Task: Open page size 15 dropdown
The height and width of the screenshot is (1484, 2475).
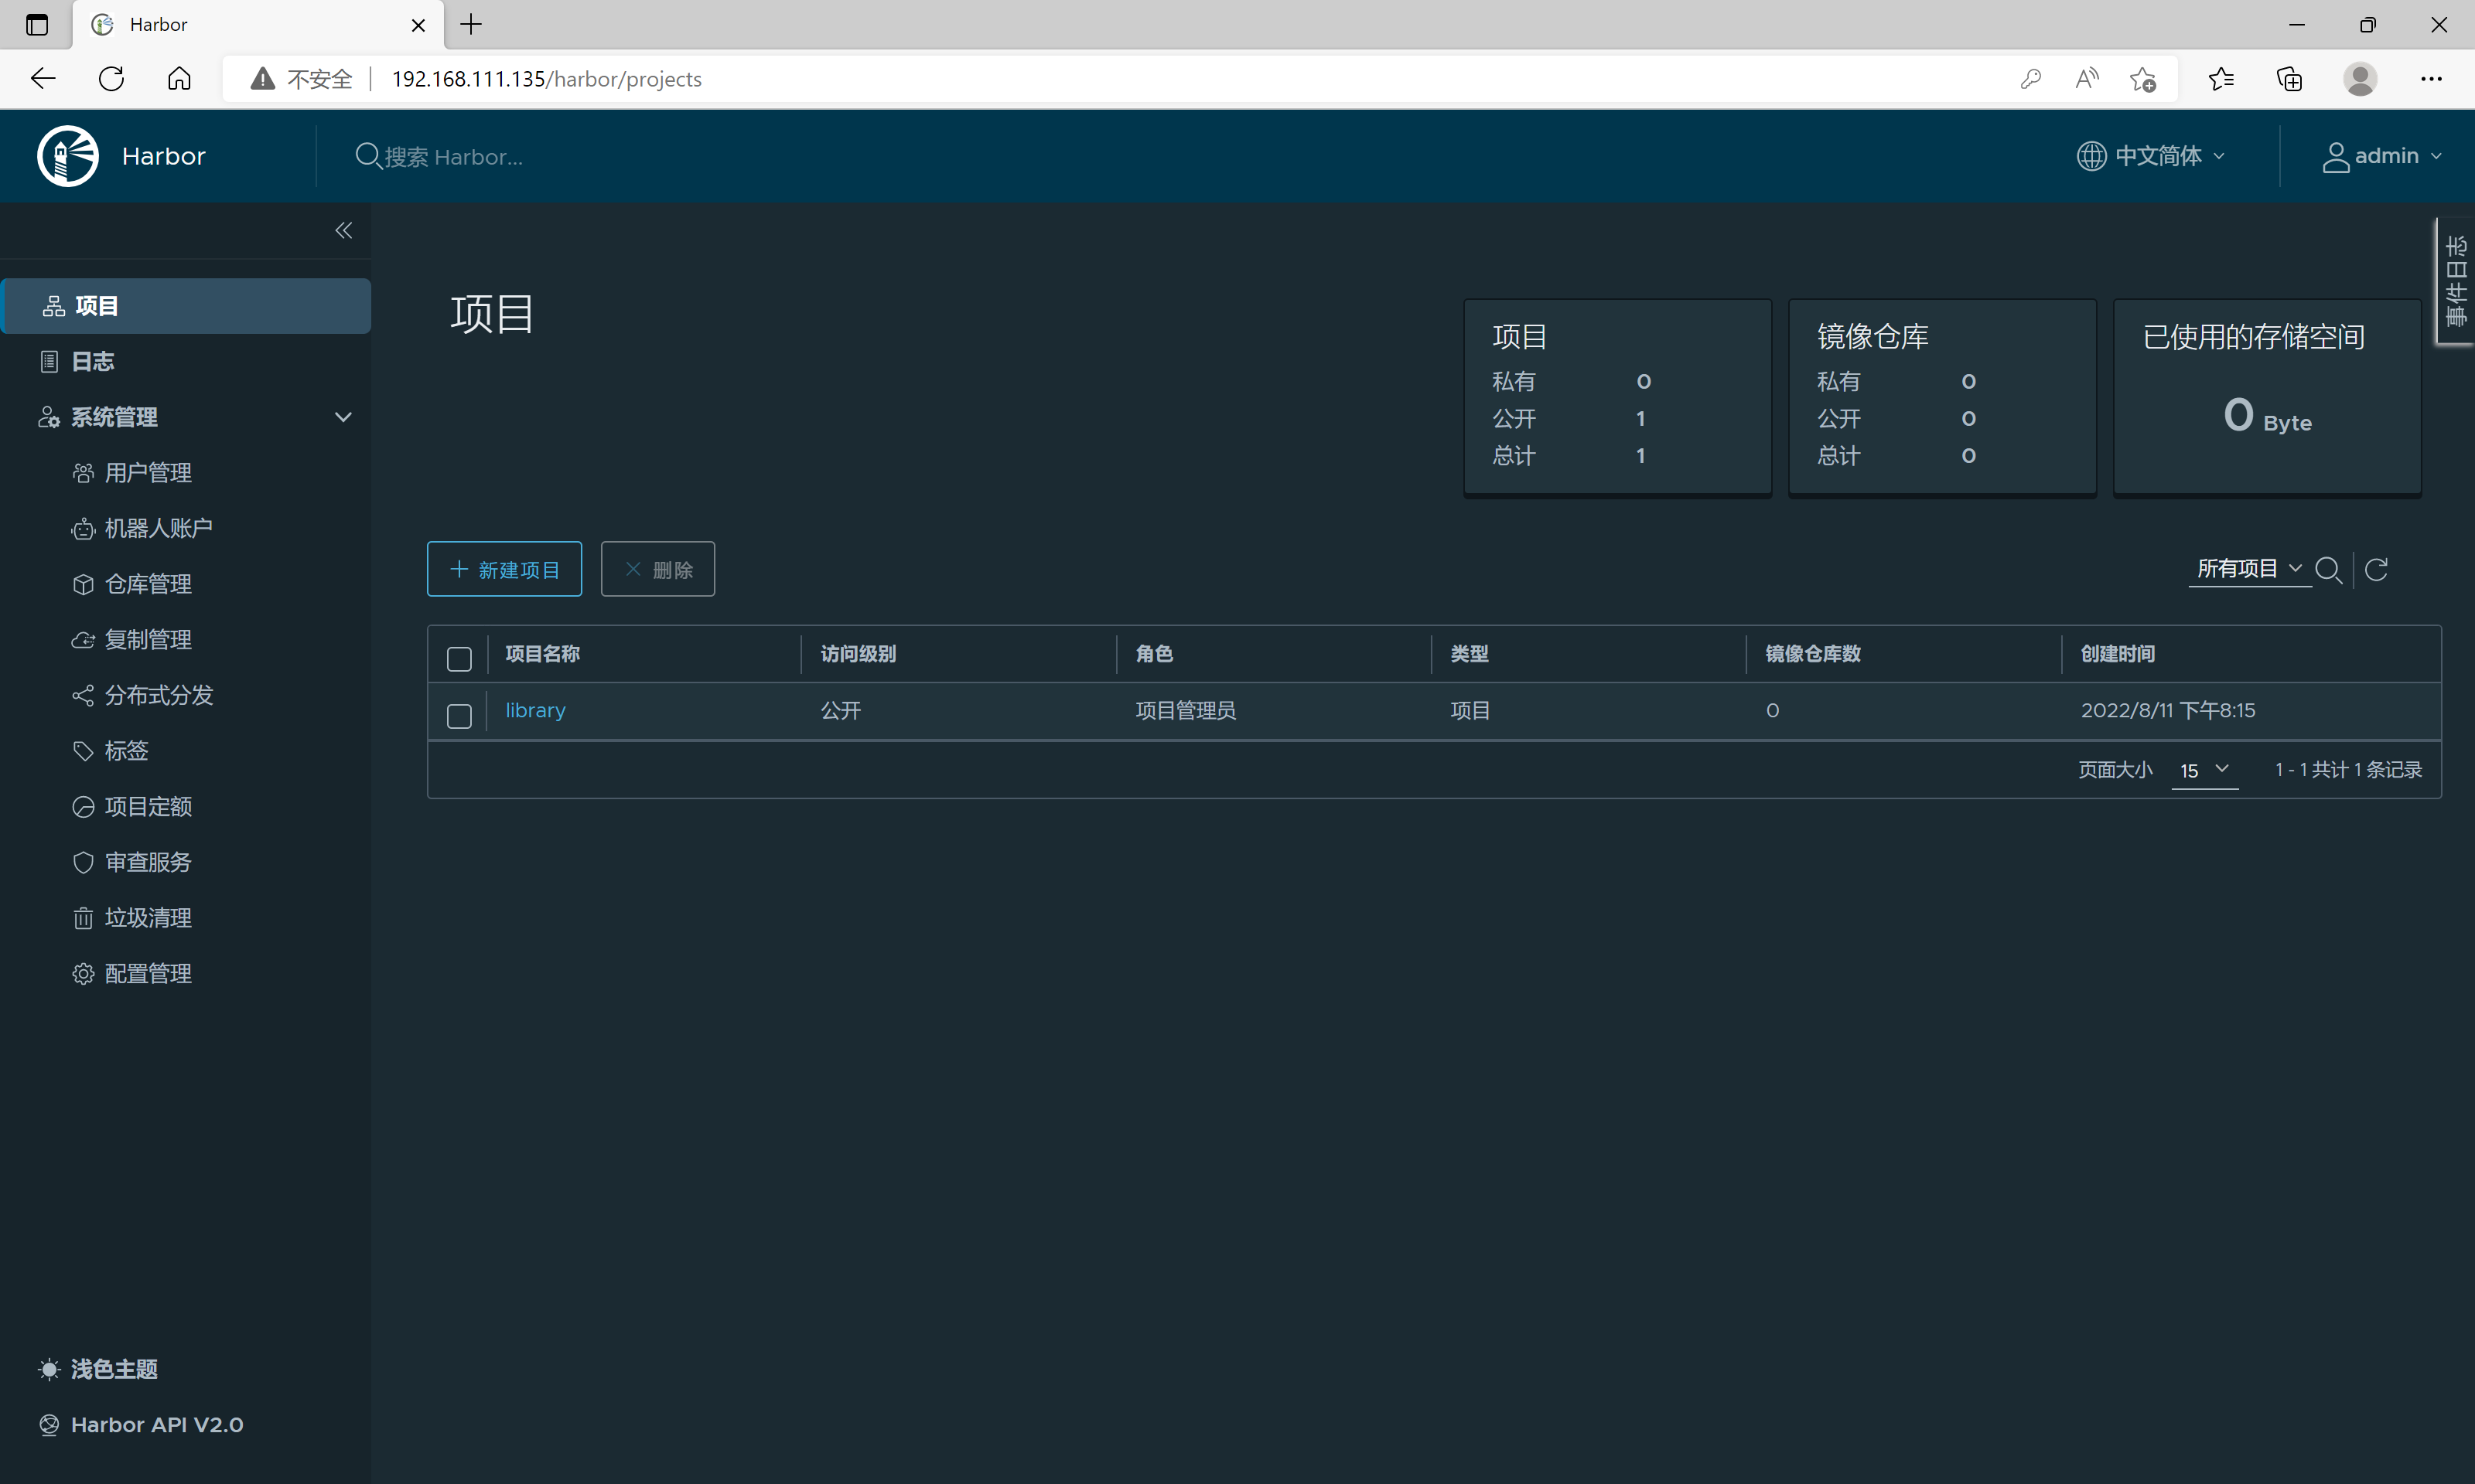Action: pyautogui.click(x=2204, y=770)
